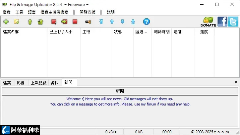Switch to the 影像 tab

(21, 83)
